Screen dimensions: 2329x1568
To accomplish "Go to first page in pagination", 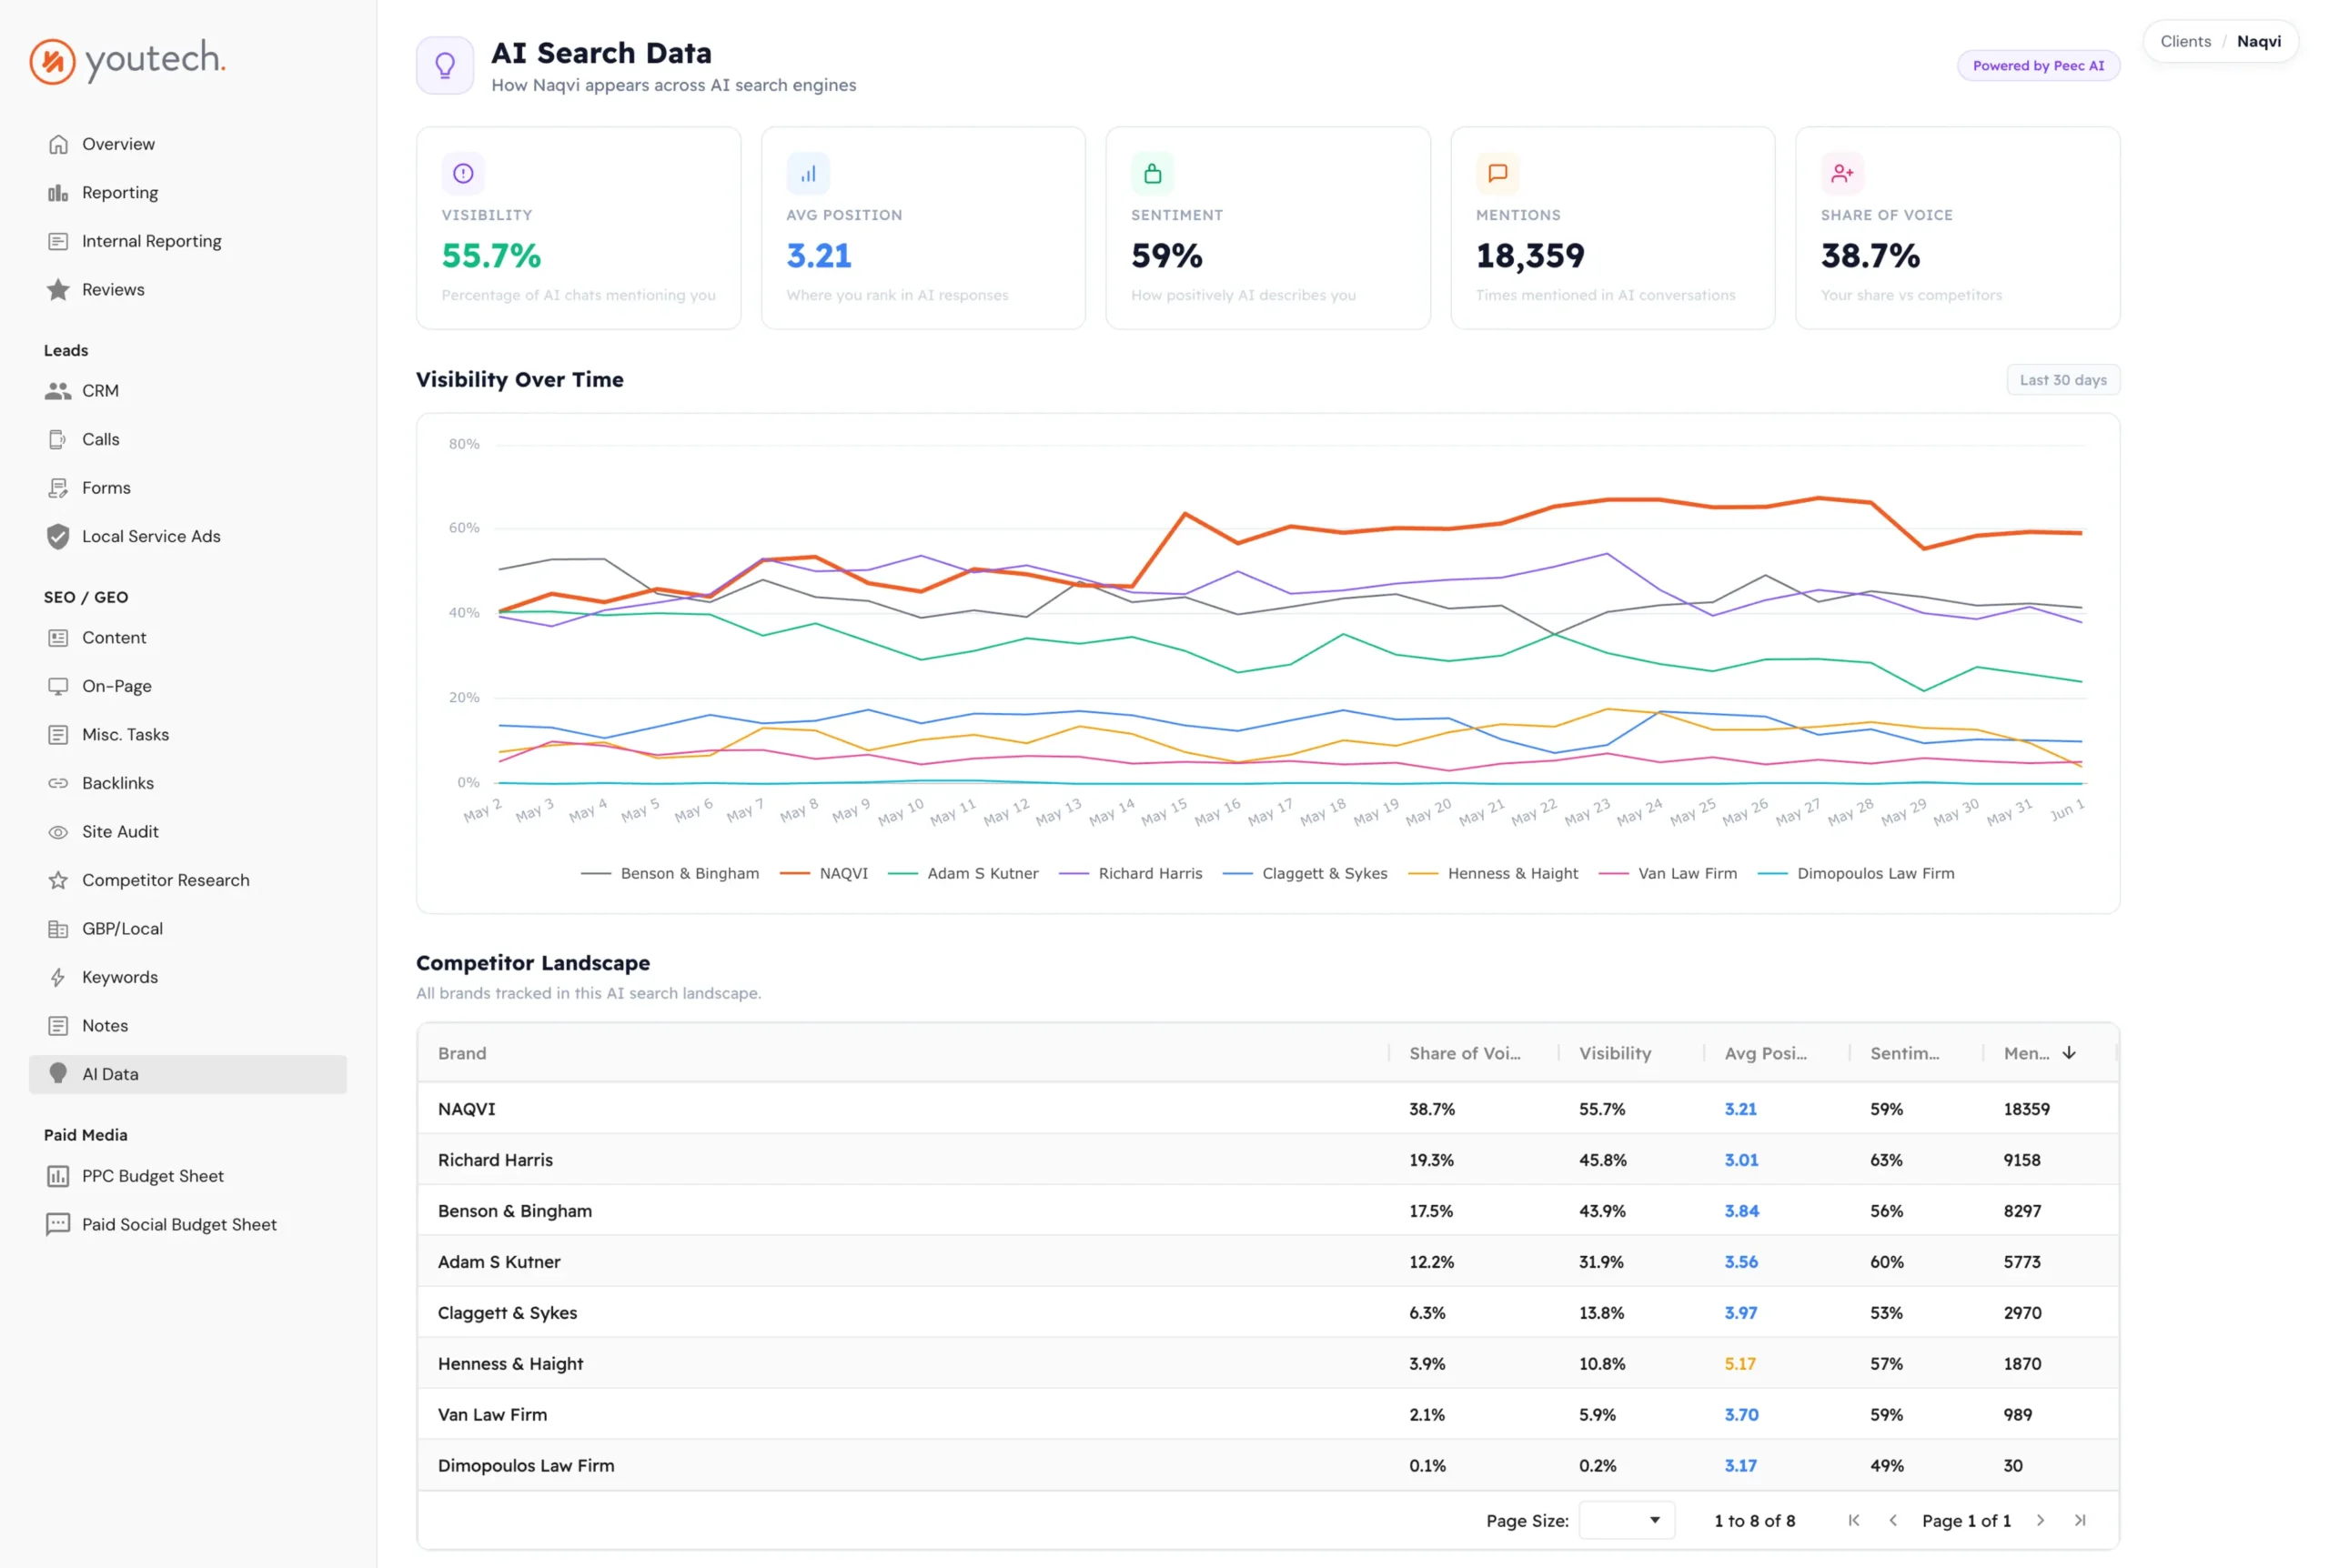I will click(x=1853, y=1521).
